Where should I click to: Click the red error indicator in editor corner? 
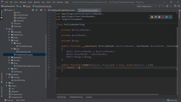tap(177, 13)
